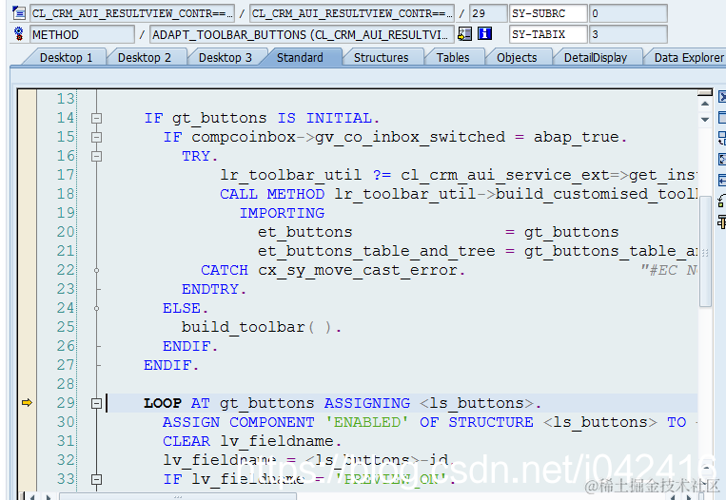Switch to the Desktop 1 tab

pyautogui.click(x=67, y=57)
